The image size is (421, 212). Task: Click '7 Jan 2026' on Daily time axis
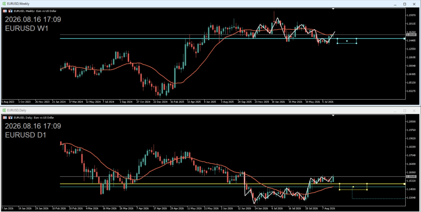(8, 208)
